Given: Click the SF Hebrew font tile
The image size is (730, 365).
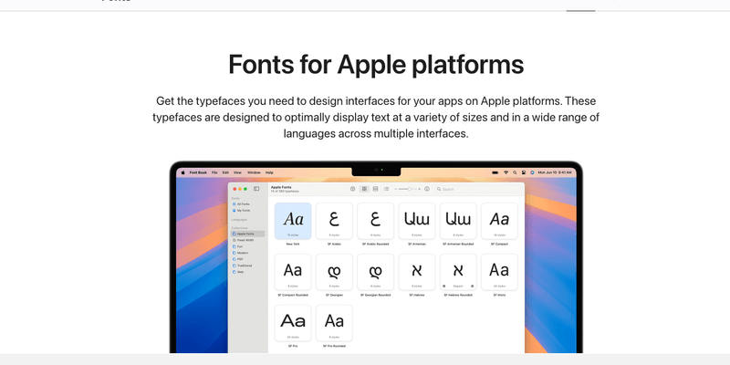Looking at the screenshot, I should coord(417,272).
